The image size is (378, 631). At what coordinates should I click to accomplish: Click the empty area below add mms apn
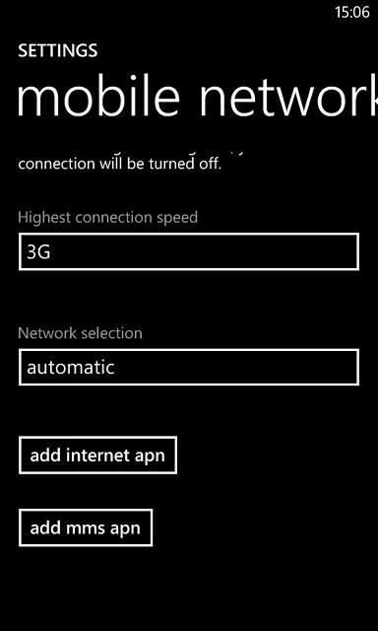[x=189, y=588]
